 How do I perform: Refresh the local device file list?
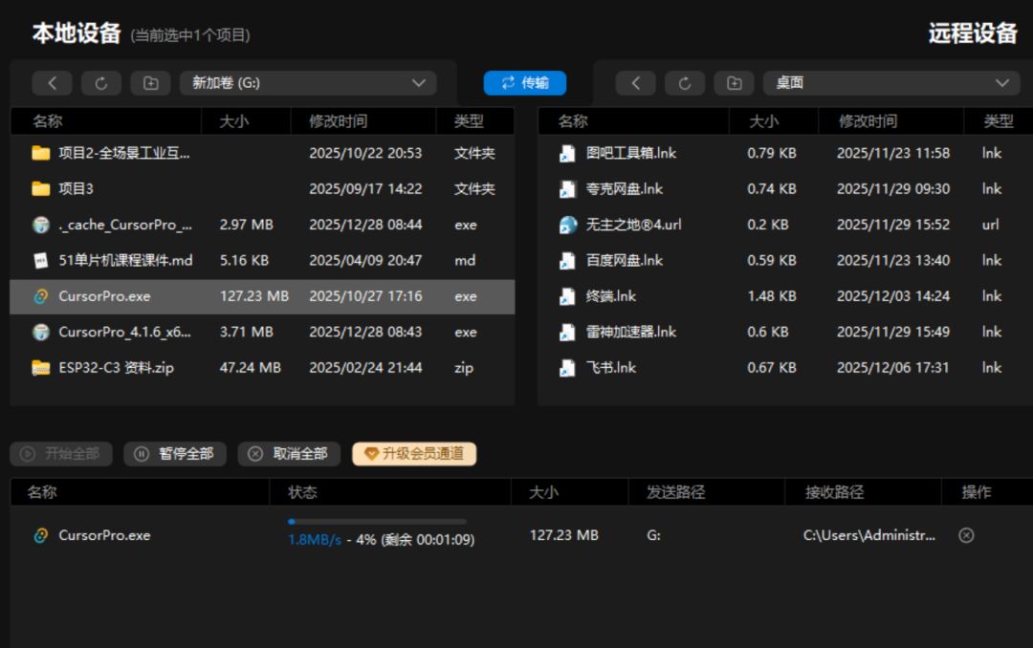click(x=101, y=83)
